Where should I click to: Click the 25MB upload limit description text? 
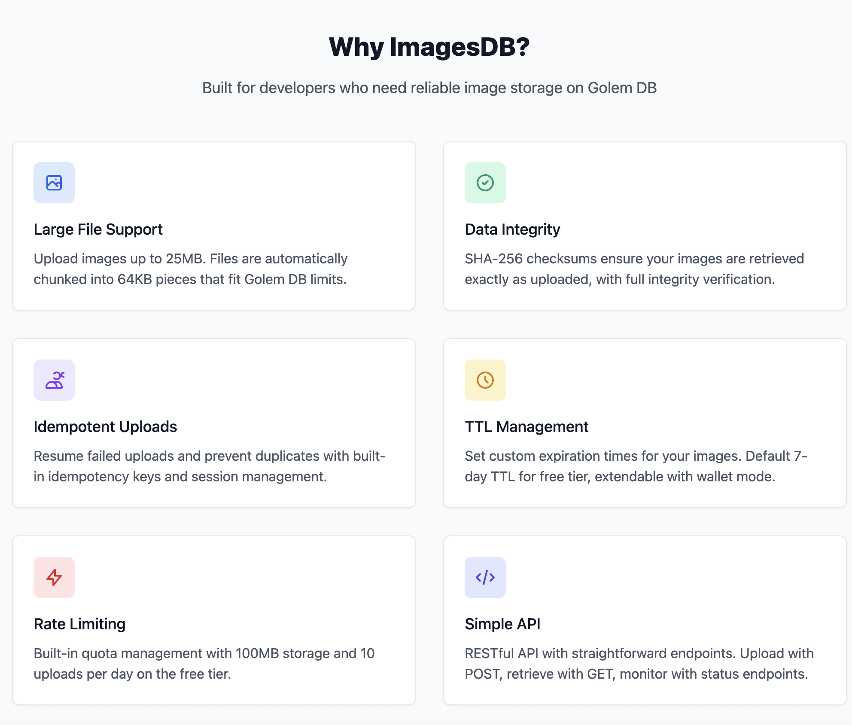click(191, 269)
